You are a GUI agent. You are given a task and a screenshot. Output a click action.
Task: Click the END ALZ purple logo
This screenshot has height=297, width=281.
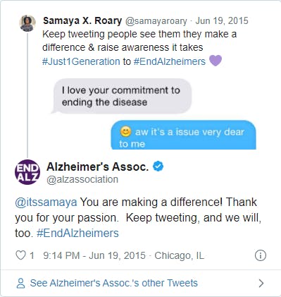(x=27, y=172)
